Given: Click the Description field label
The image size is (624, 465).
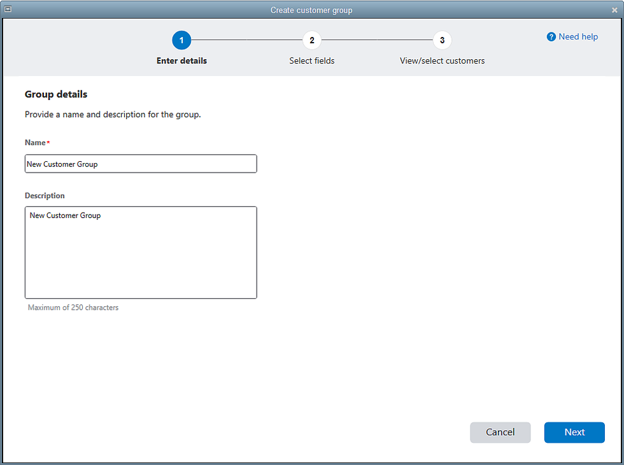Looking at the screenshot, I should [45, 196].
